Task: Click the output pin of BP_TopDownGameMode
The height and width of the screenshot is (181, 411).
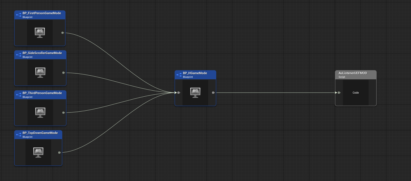Action: click(x=59, y=153)
